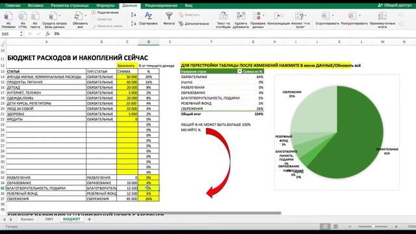416x234 pixels.
Task: Click the Текст по столбцам icon
Action: [223, 16]
